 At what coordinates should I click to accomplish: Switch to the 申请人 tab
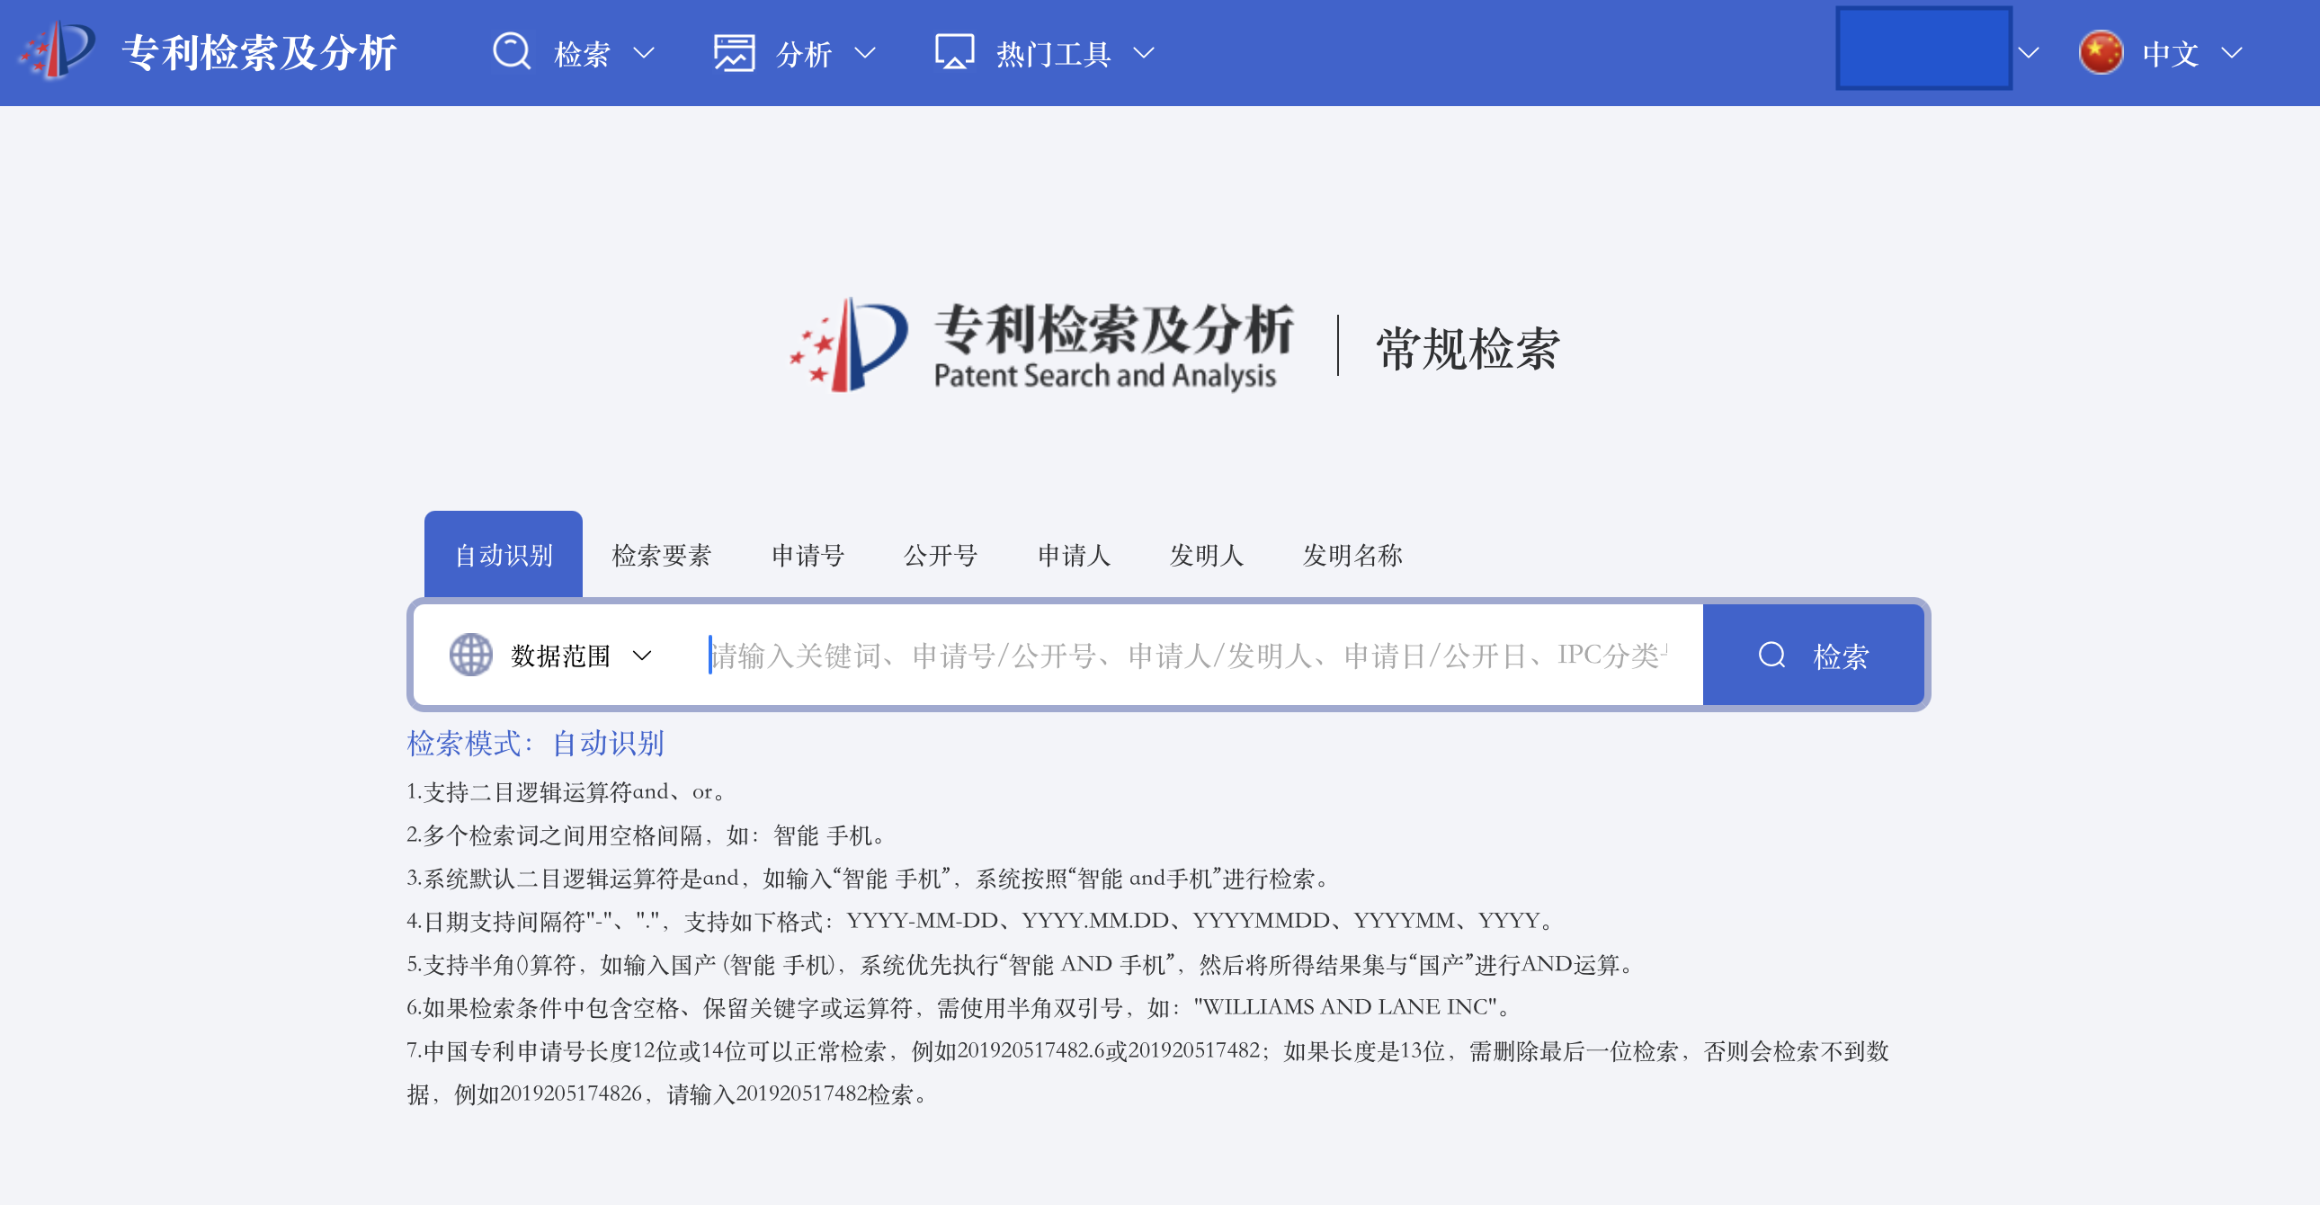pyautogui.click(x=1074, y=555)
